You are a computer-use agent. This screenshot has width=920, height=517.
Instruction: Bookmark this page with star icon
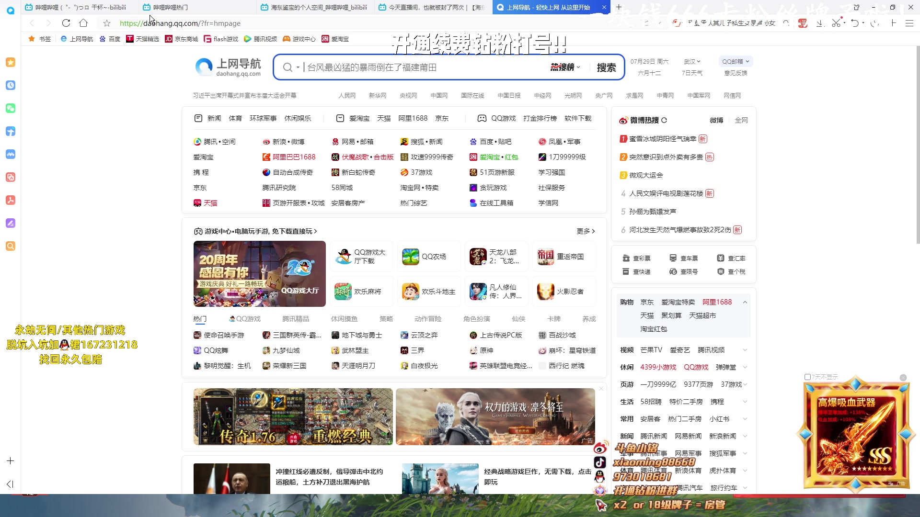click(107, 23)
